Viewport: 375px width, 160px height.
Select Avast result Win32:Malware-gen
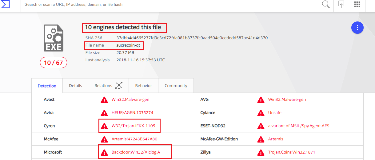tap(130, 100)
